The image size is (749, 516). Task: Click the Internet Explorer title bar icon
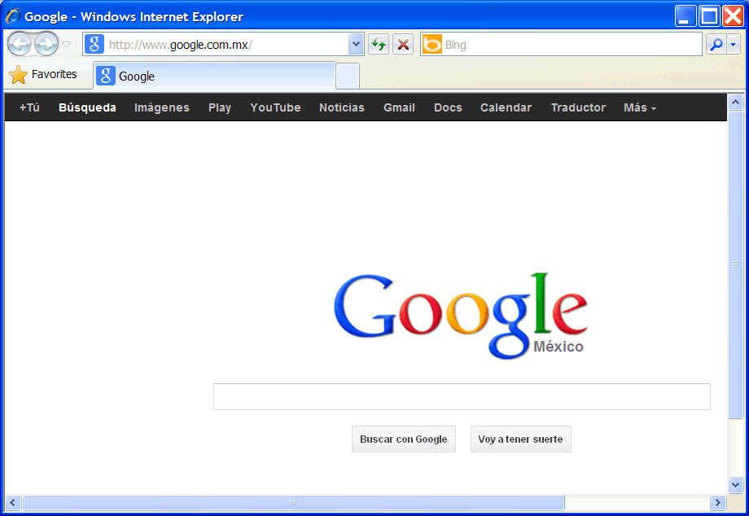coord(13,16)
